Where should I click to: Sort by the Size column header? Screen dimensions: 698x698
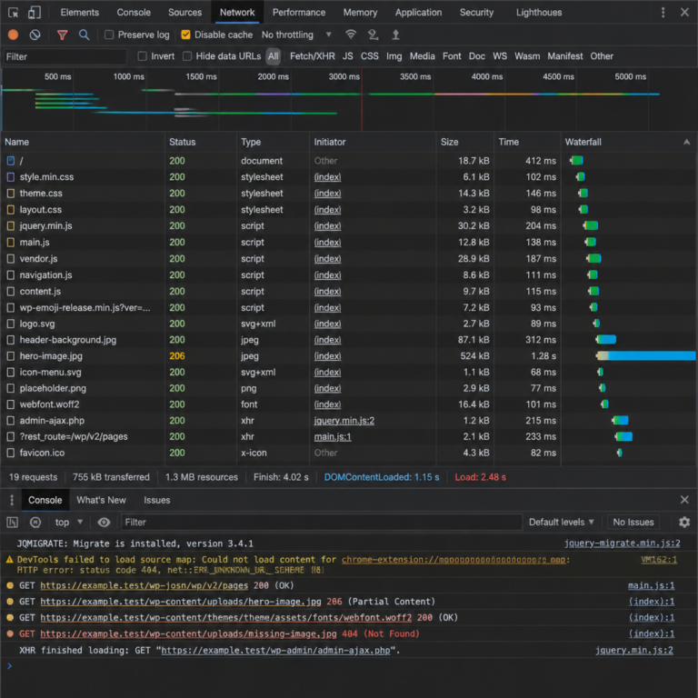click(464, 142)
